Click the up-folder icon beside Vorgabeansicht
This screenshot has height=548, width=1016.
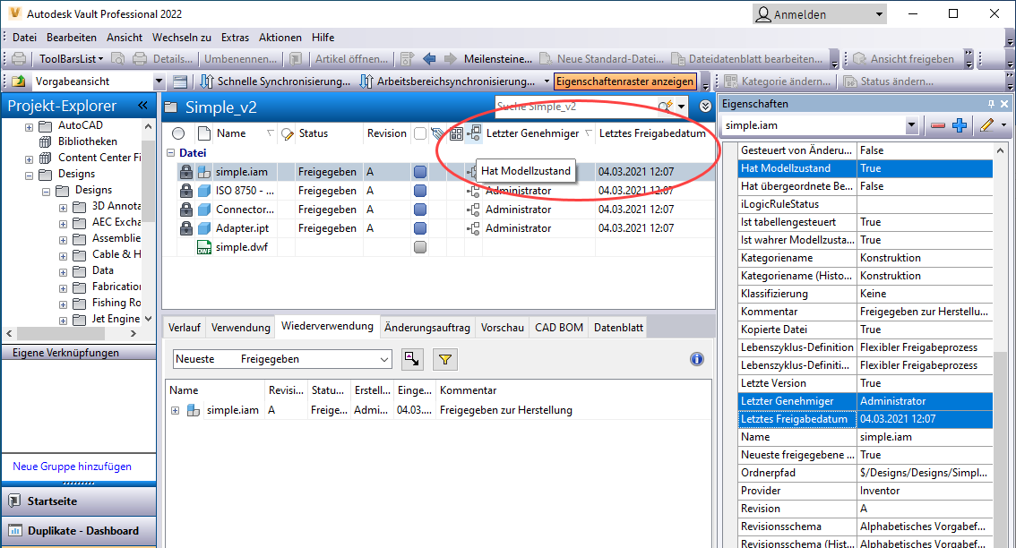tap(20, 81)
